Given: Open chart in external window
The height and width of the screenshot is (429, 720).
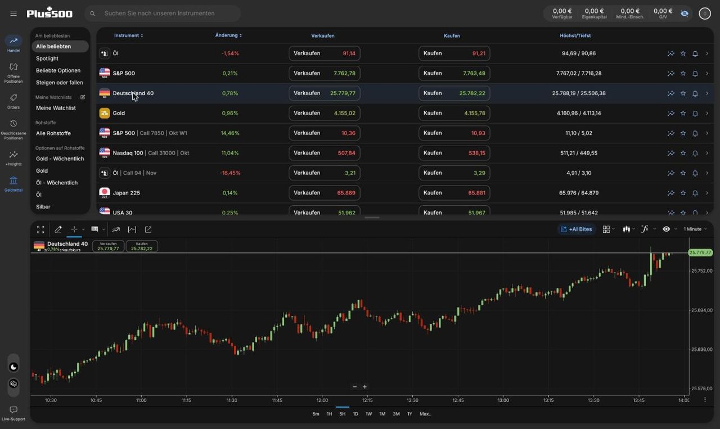Looking at the screenshot, I should click(148, 229).
